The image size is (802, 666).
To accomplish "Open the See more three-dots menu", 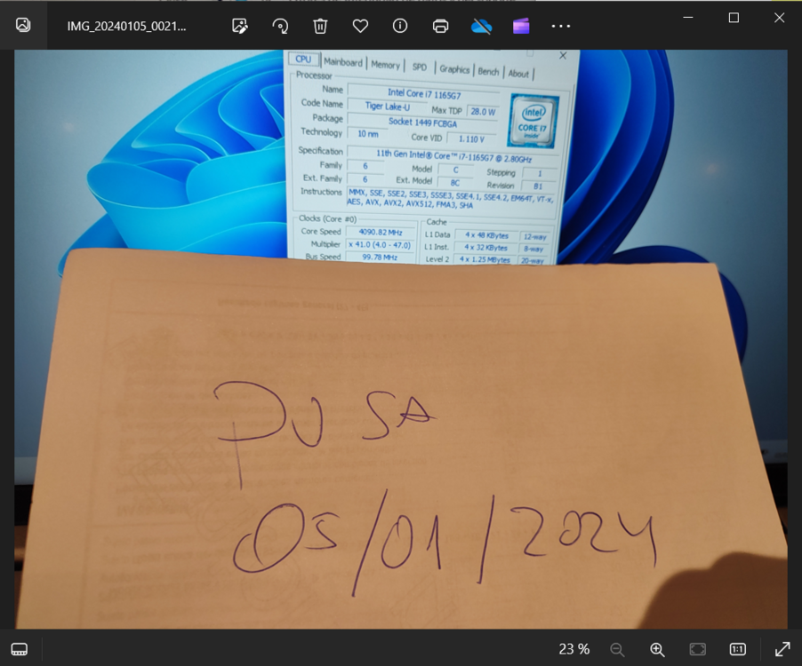I will click(x=560, y=26).
